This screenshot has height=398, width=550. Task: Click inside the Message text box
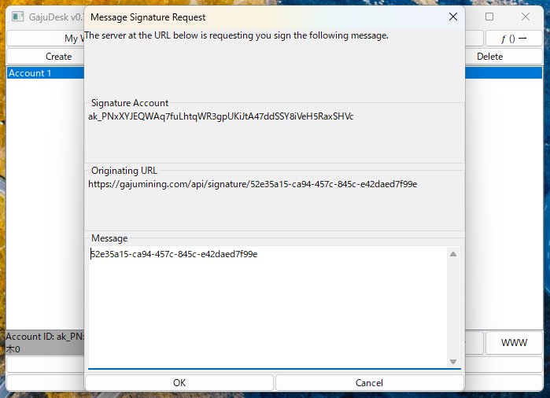(x=268, y=307)
